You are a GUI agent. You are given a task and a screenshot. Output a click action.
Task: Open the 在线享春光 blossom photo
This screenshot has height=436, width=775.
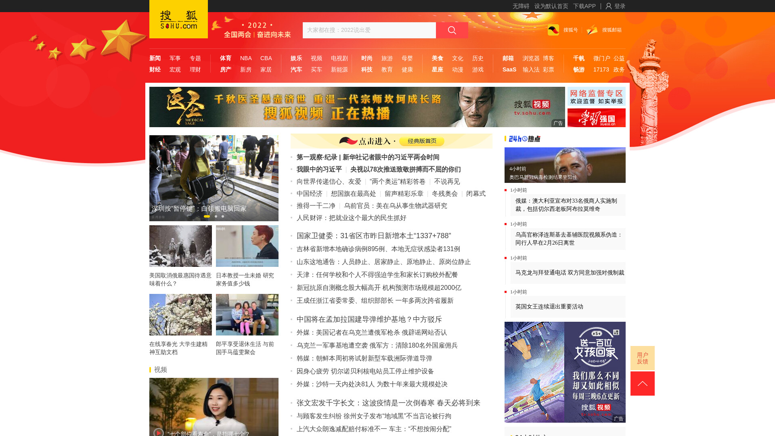point(180,314)
